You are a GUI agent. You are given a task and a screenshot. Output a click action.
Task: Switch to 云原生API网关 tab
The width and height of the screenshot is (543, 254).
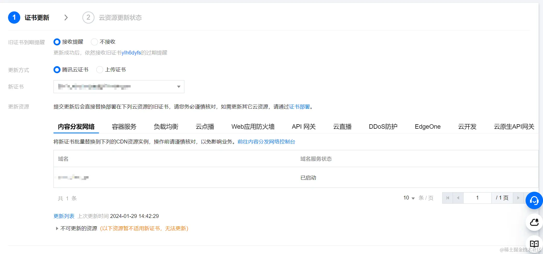point(514,127)
